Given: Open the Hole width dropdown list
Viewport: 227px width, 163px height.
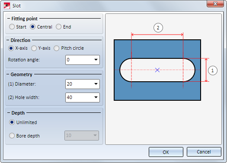Looking at the screenshot, I should pos(96,97).
